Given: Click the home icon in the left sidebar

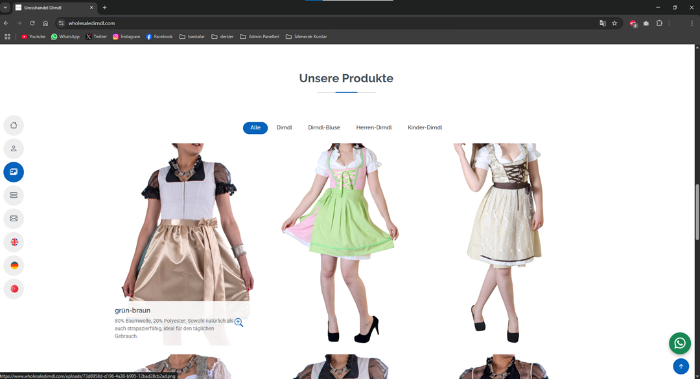Looking at the screenshot, I should tap(14, 125).
